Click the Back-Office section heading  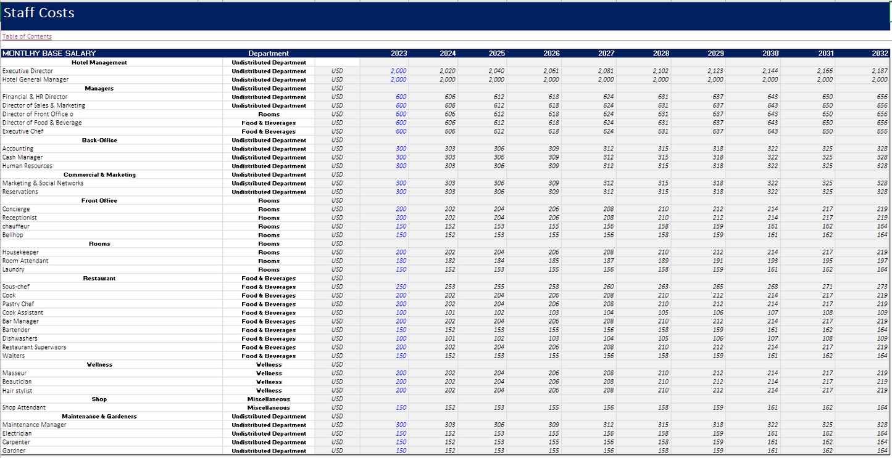99,140
